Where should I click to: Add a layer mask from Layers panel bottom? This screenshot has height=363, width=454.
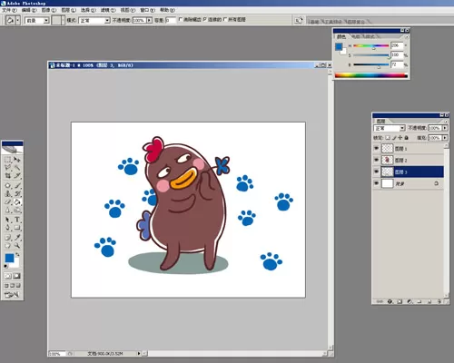point(400,301)
